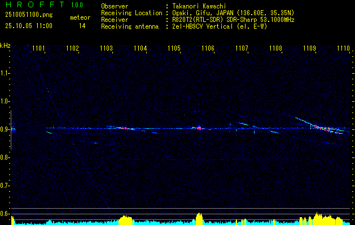Viewport: 355px width, 225px height.
Task: Click the meteor count value 14
Action: pyautogui.click(x=82, y=26)
